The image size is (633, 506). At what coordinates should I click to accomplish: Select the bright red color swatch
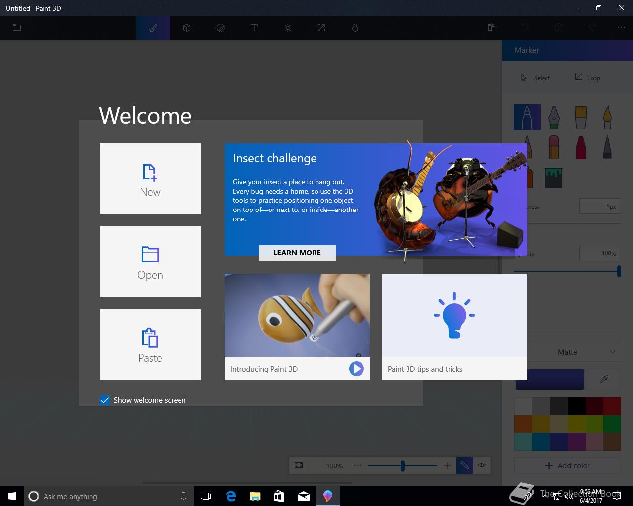pos(612,406)
